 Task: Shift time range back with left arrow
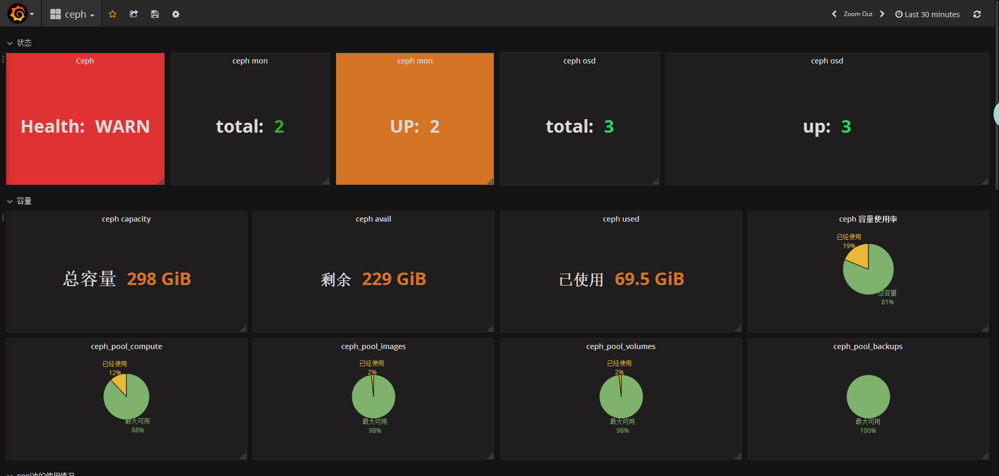(834, 14)
